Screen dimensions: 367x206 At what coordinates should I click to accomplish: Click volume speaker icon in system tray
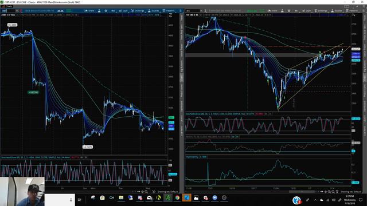(334, 200)
